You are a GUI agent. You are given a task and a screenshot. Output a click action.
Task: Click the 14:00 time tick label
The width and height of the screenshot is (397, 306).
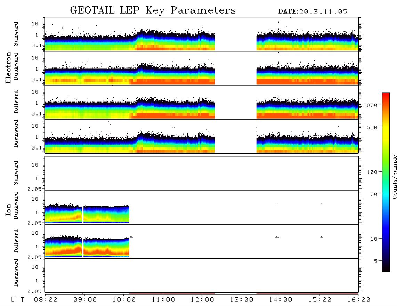point(281,300)
